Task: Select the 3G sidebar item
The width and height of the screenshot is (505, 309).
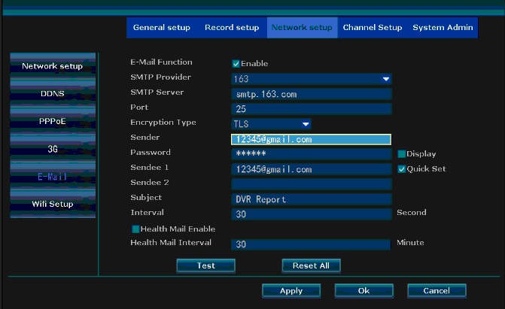Action: 53,149
